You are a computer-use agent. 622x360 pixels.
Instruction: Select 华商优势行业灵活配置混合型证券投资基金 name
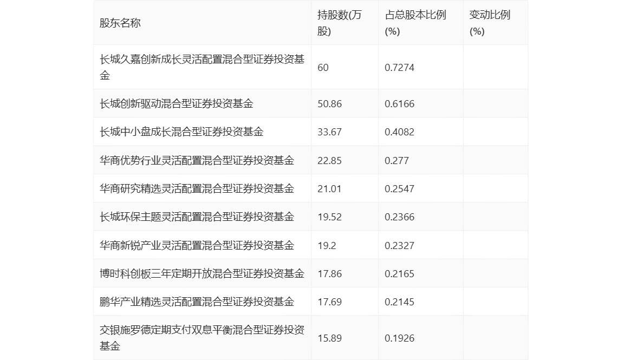pyautogui.click(x=197, y=160)
